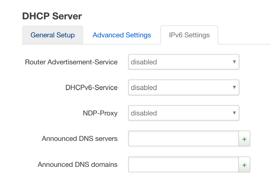Click the 'disabled' value in NDP-Proxy

point(144,113)
